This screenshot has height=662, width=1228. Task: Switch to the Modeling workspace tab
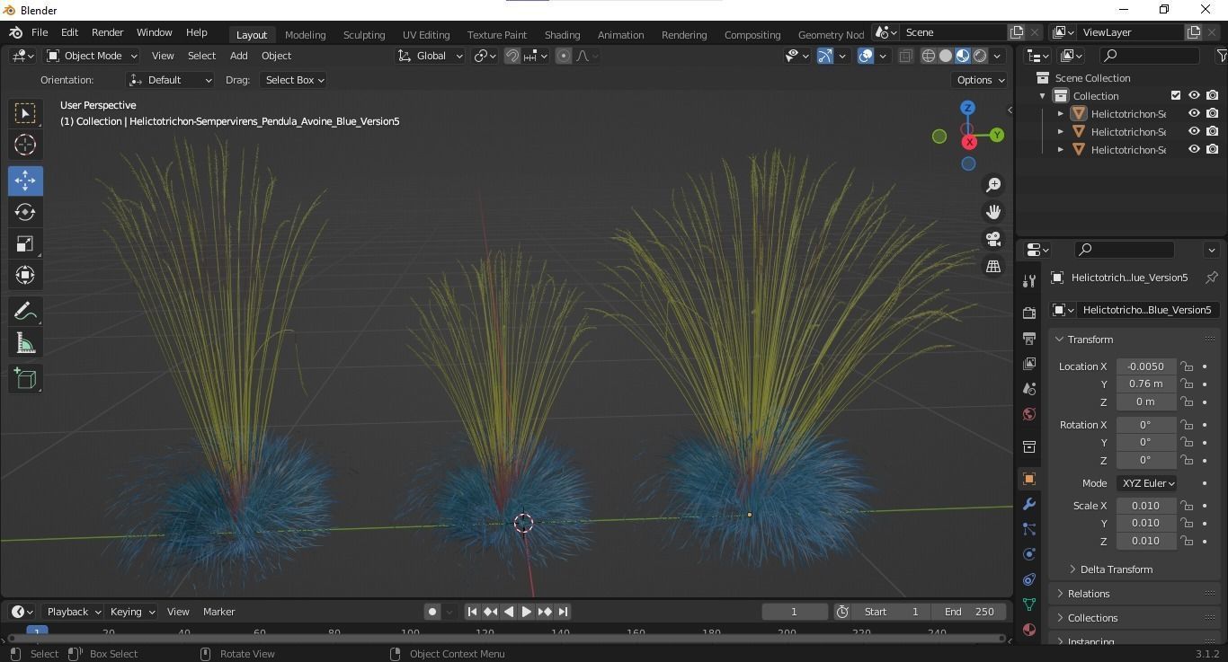click(305, 35)
